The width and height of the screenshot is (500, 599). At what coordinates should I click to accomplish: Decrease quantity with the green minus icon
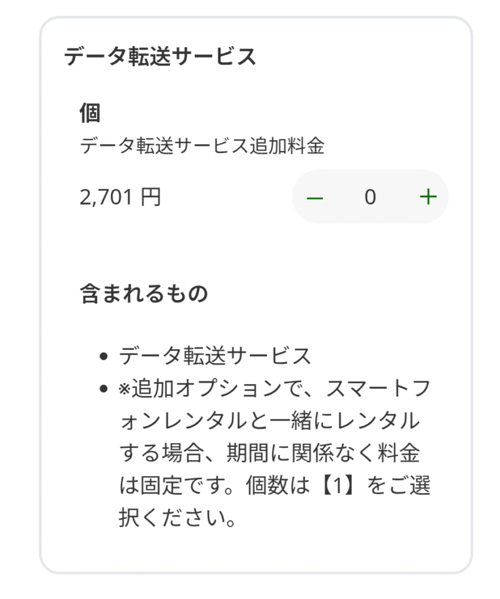pyautogui.click(x=314, y=198)
